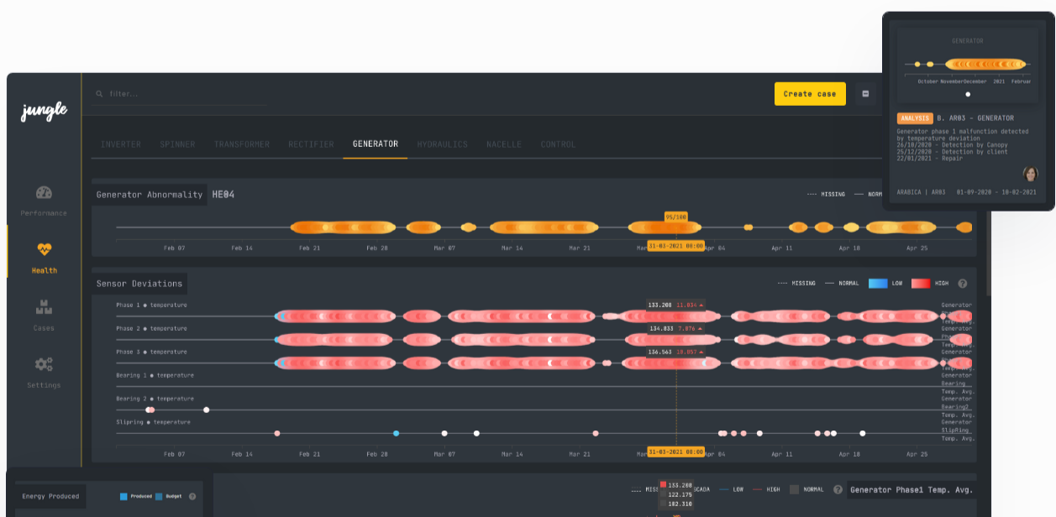Toggle the Produced legend square
The height and width of the screenshot is (517, 1056).
tap(124, 496)
